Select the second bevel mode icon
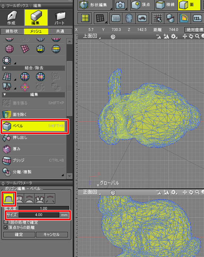Screen dimensions: 204x257 pyautogui.click(x=20, y=198)
